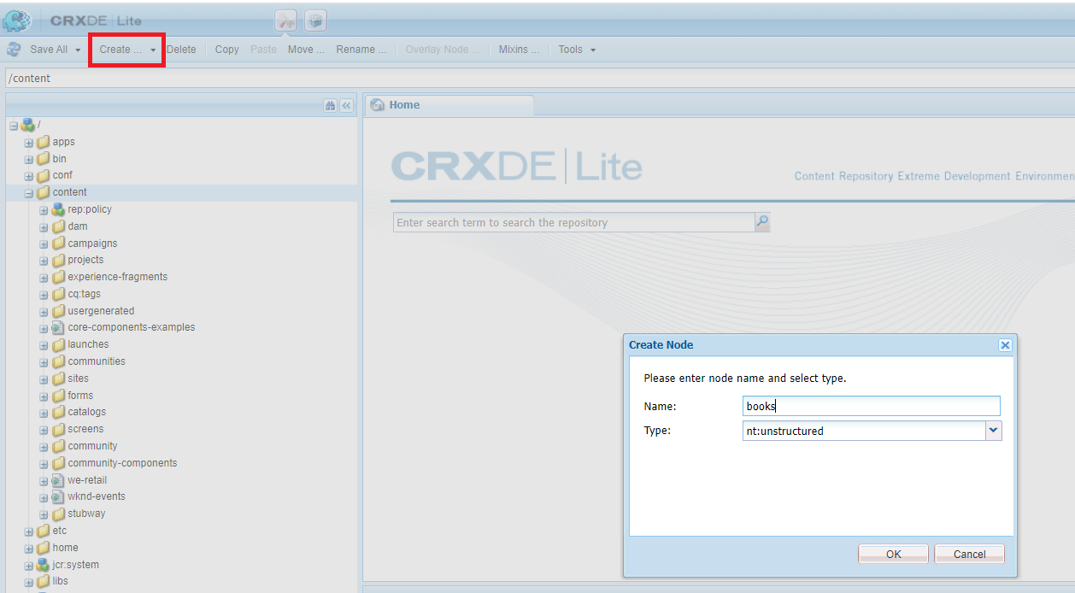Click the we-retail page icon
Screen dimensions: 1075x593
pos(58,480)
